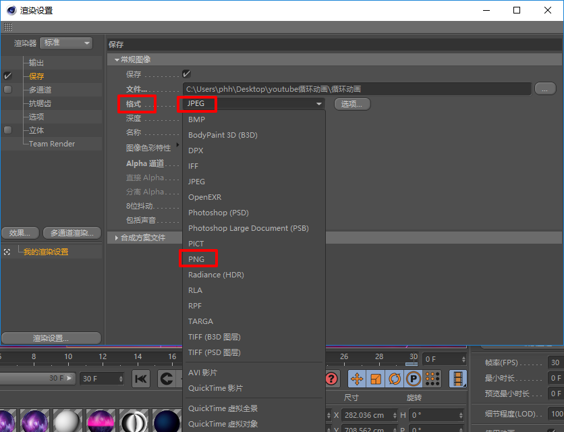Open the red help question mark icon

(x=332, y=379)
